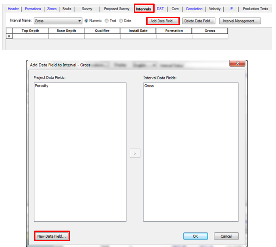Click the empty Qualifier cell
The height and width of the screenshot is (247, 276).
pos(102,36)
